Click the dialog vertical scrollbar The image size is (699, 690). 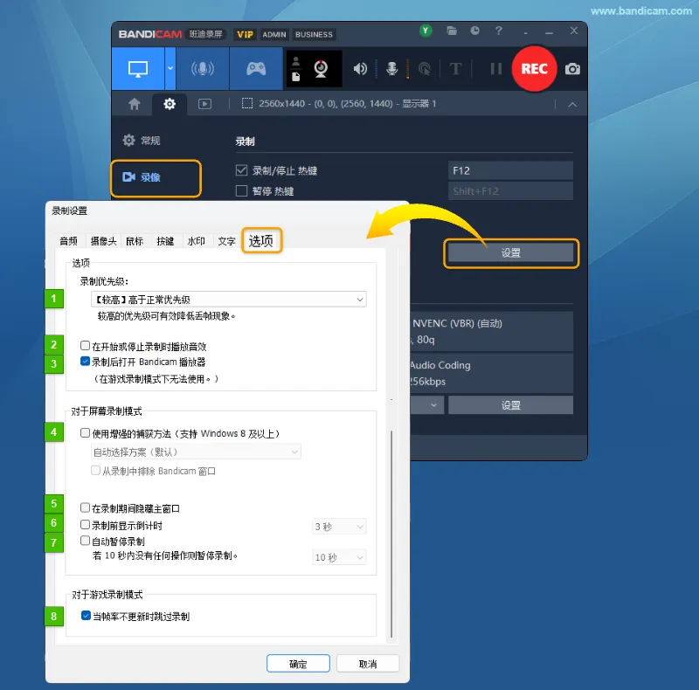tap(391, 534)
